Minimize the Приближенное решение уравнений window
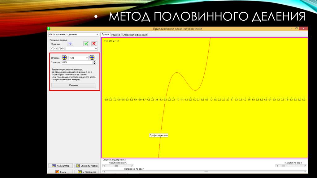 click(x=291, y=29)
